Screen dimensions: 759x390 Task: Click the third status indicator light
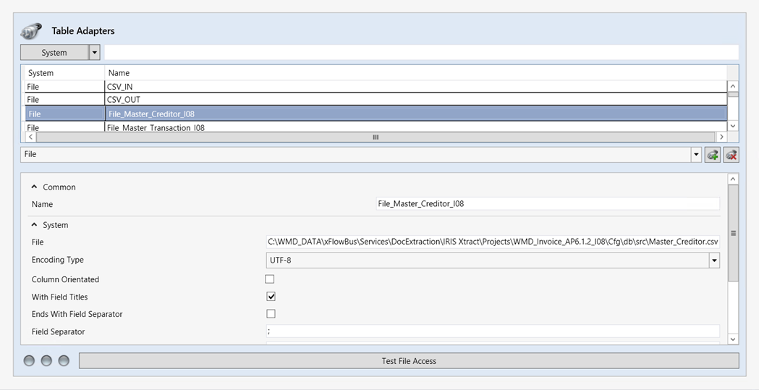click(64, 360)
